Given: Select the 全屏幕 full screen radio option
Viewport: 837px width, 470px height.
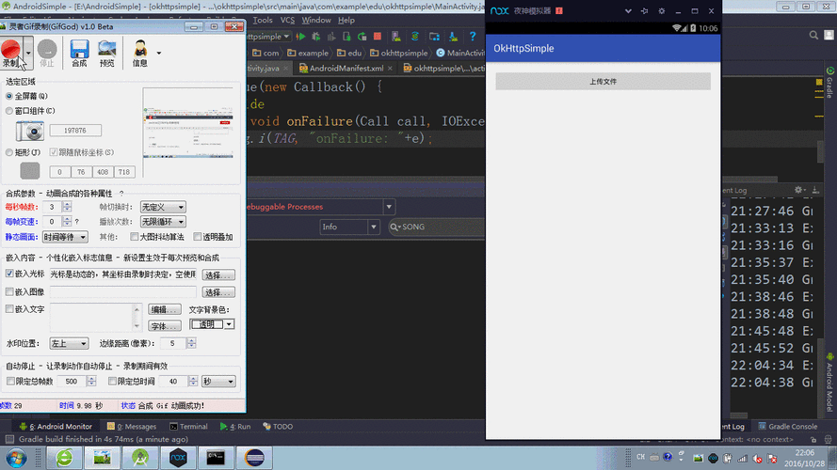Looking at the screenshot, I should 9,96.
